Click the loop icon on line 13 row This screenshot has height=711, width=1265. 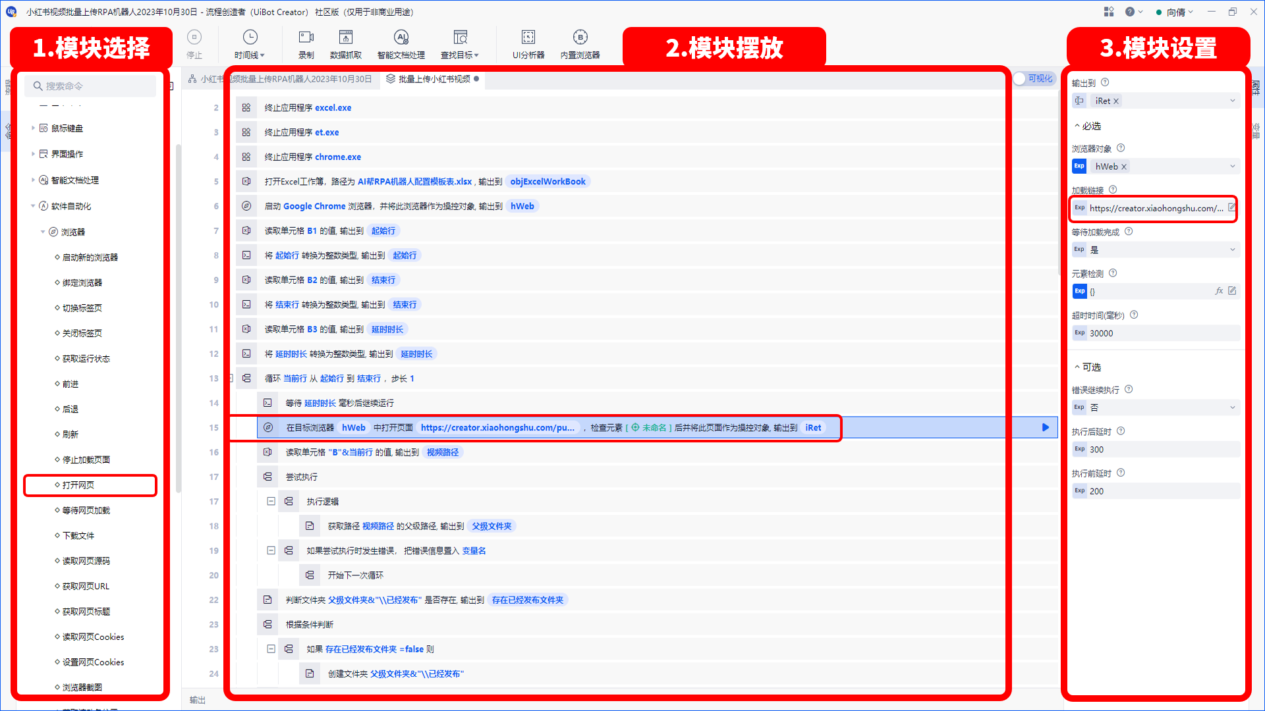click(246, 379)
